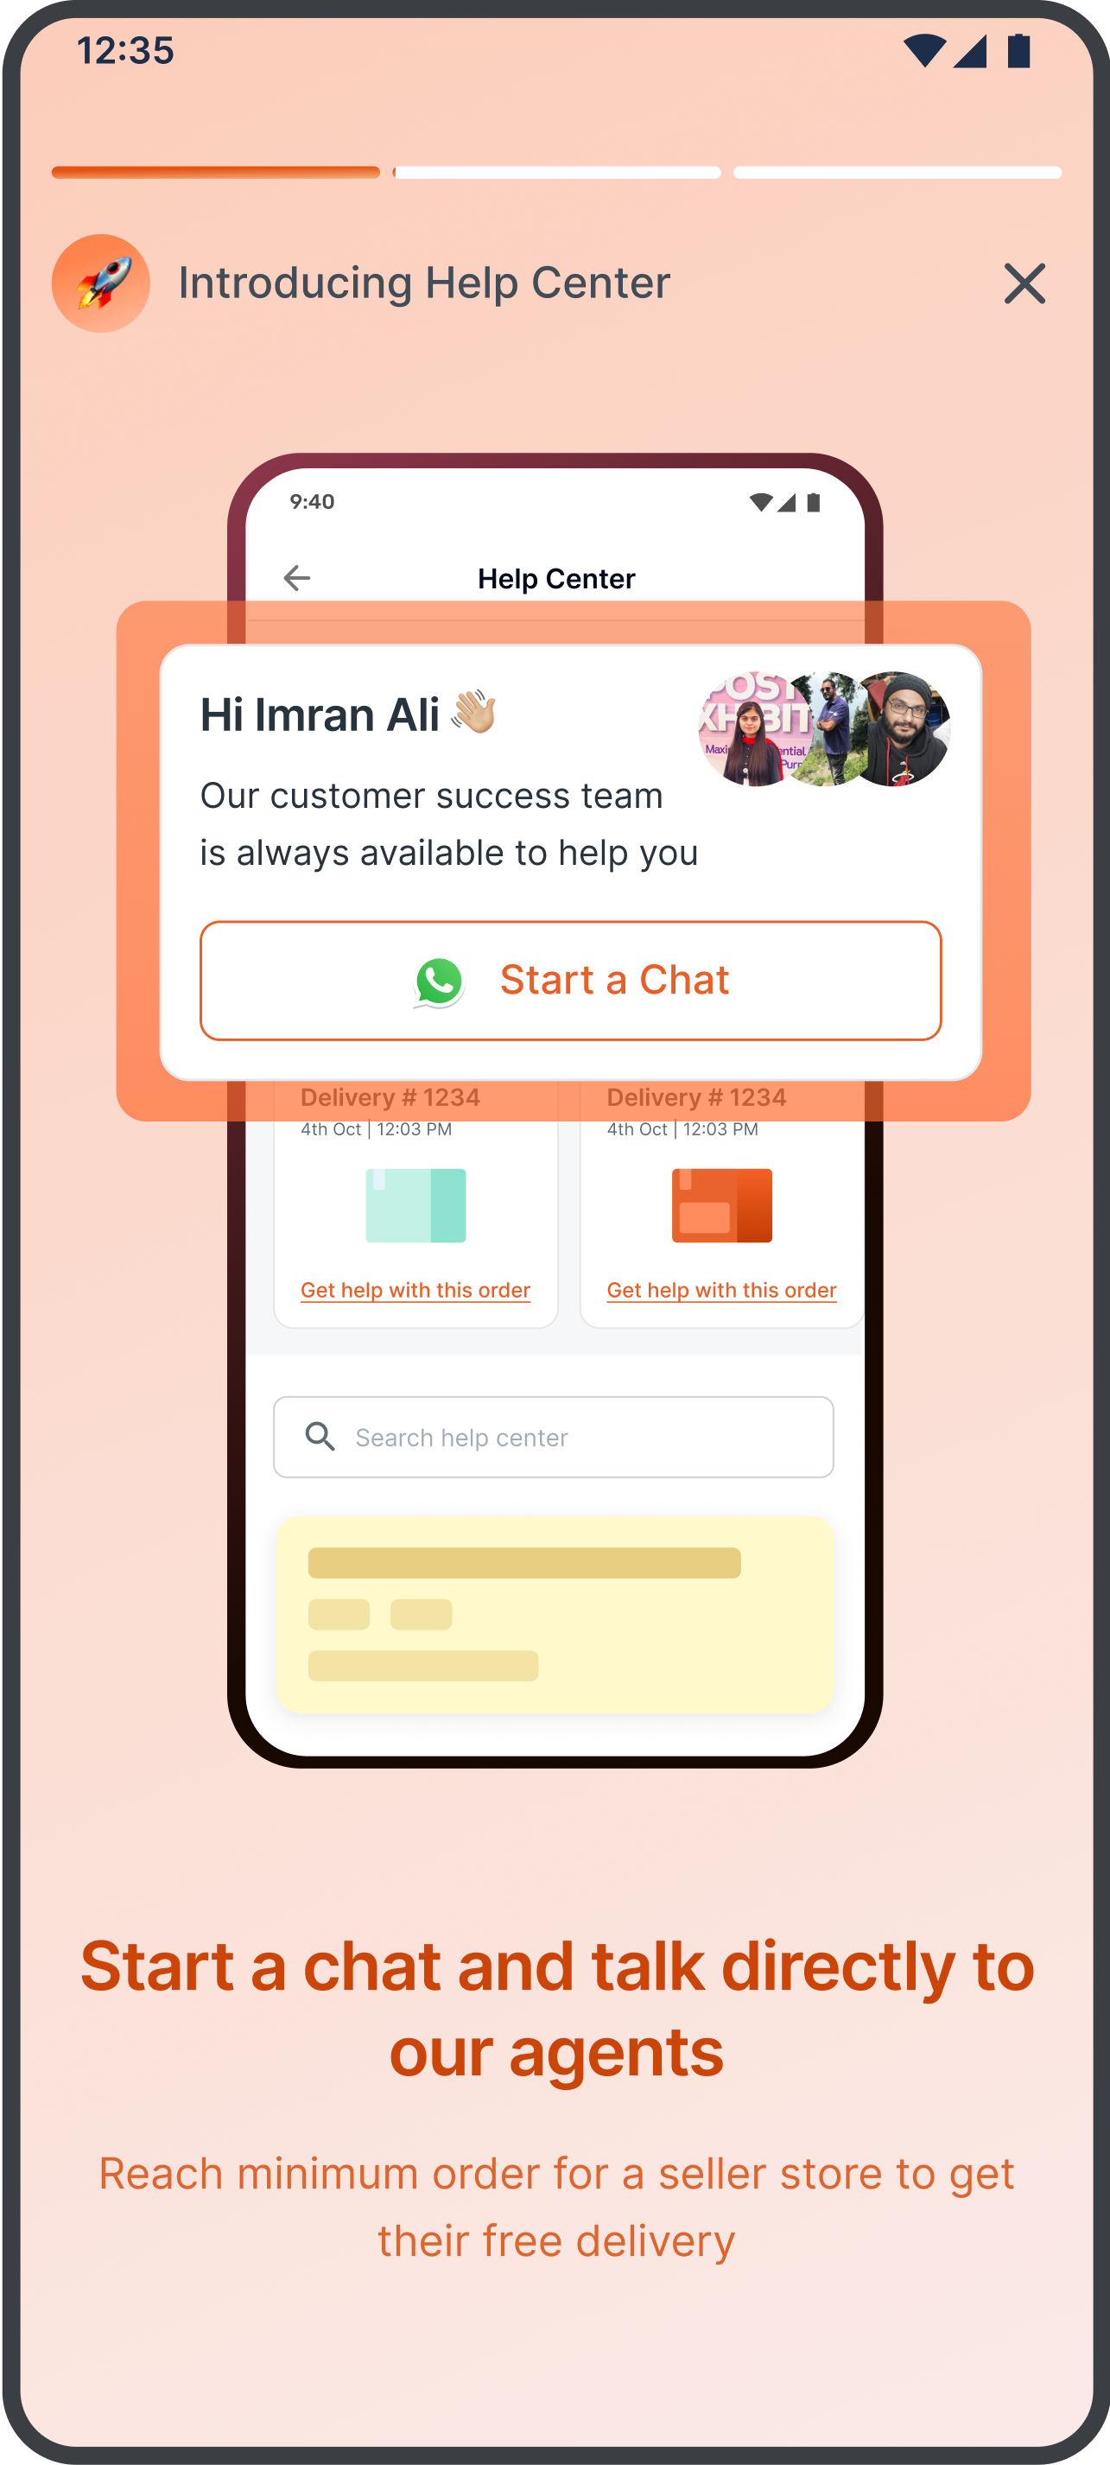The width and height of the screenshot is (1110, 2465).
Task: Tap the first orange story progress bar
Action: [215, 172]
